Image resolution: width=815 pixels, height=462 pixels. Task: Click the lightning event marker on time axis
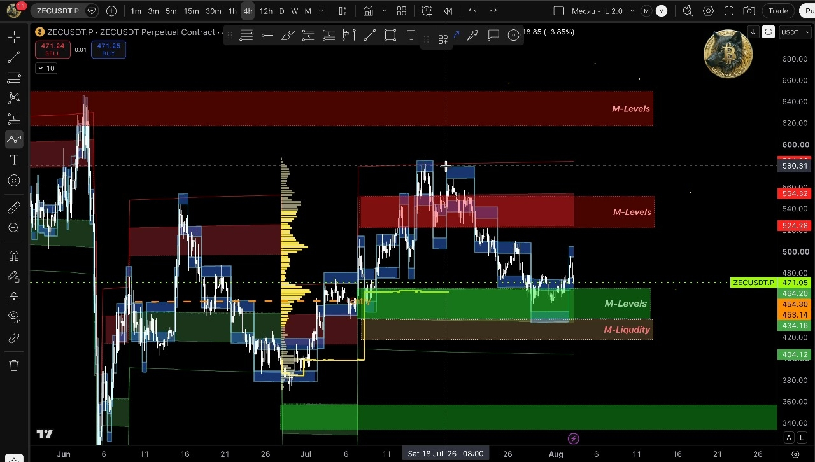[573, 438]
